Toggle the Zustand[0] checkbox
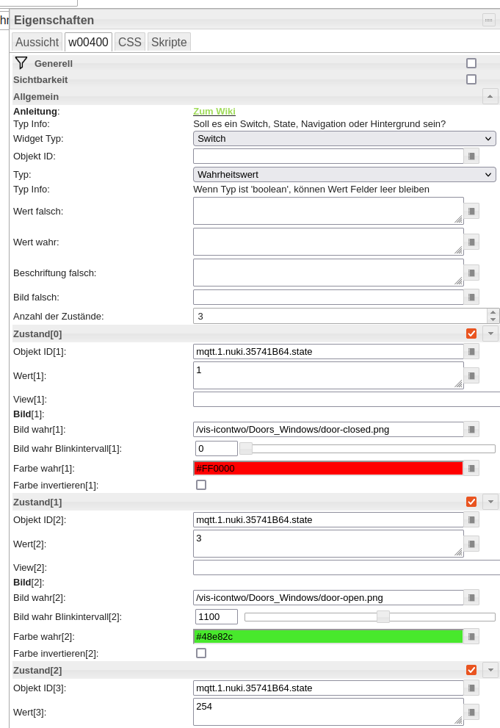Screen dimensions: 500x728 click(471, 334)
